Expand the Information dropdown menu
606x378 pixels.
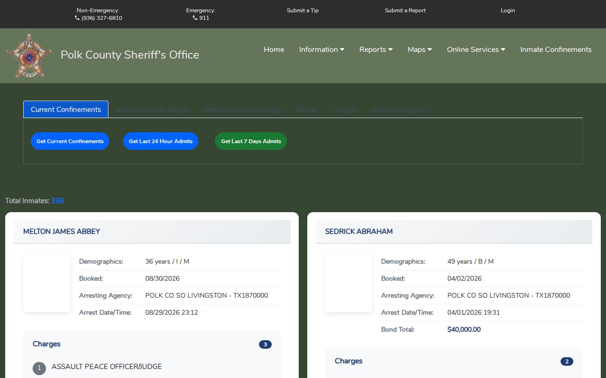pyautogui.click(x=321, y=50)
